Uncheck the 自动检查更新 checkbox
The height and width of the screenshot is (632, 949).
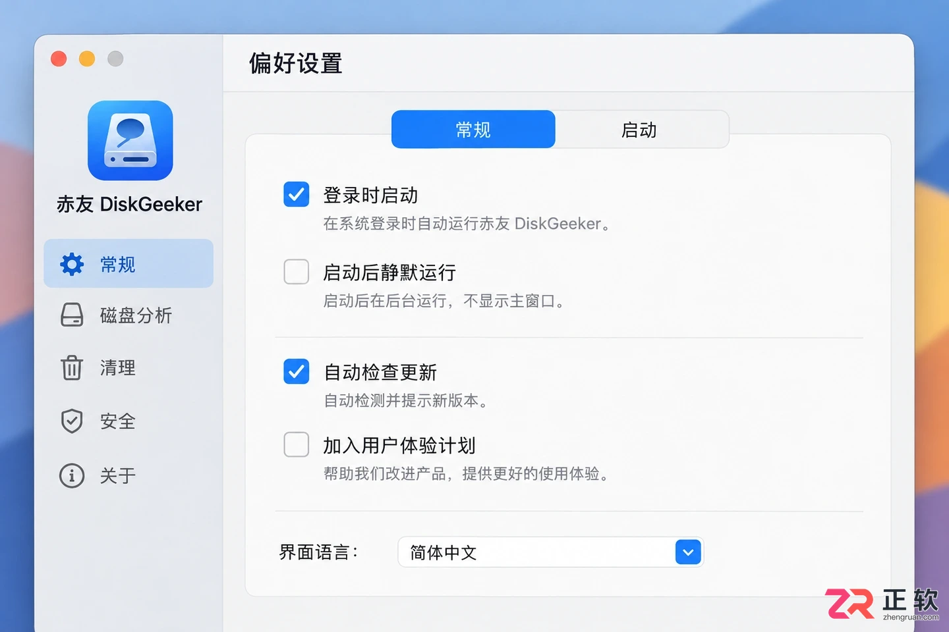[x=297, y=371]
